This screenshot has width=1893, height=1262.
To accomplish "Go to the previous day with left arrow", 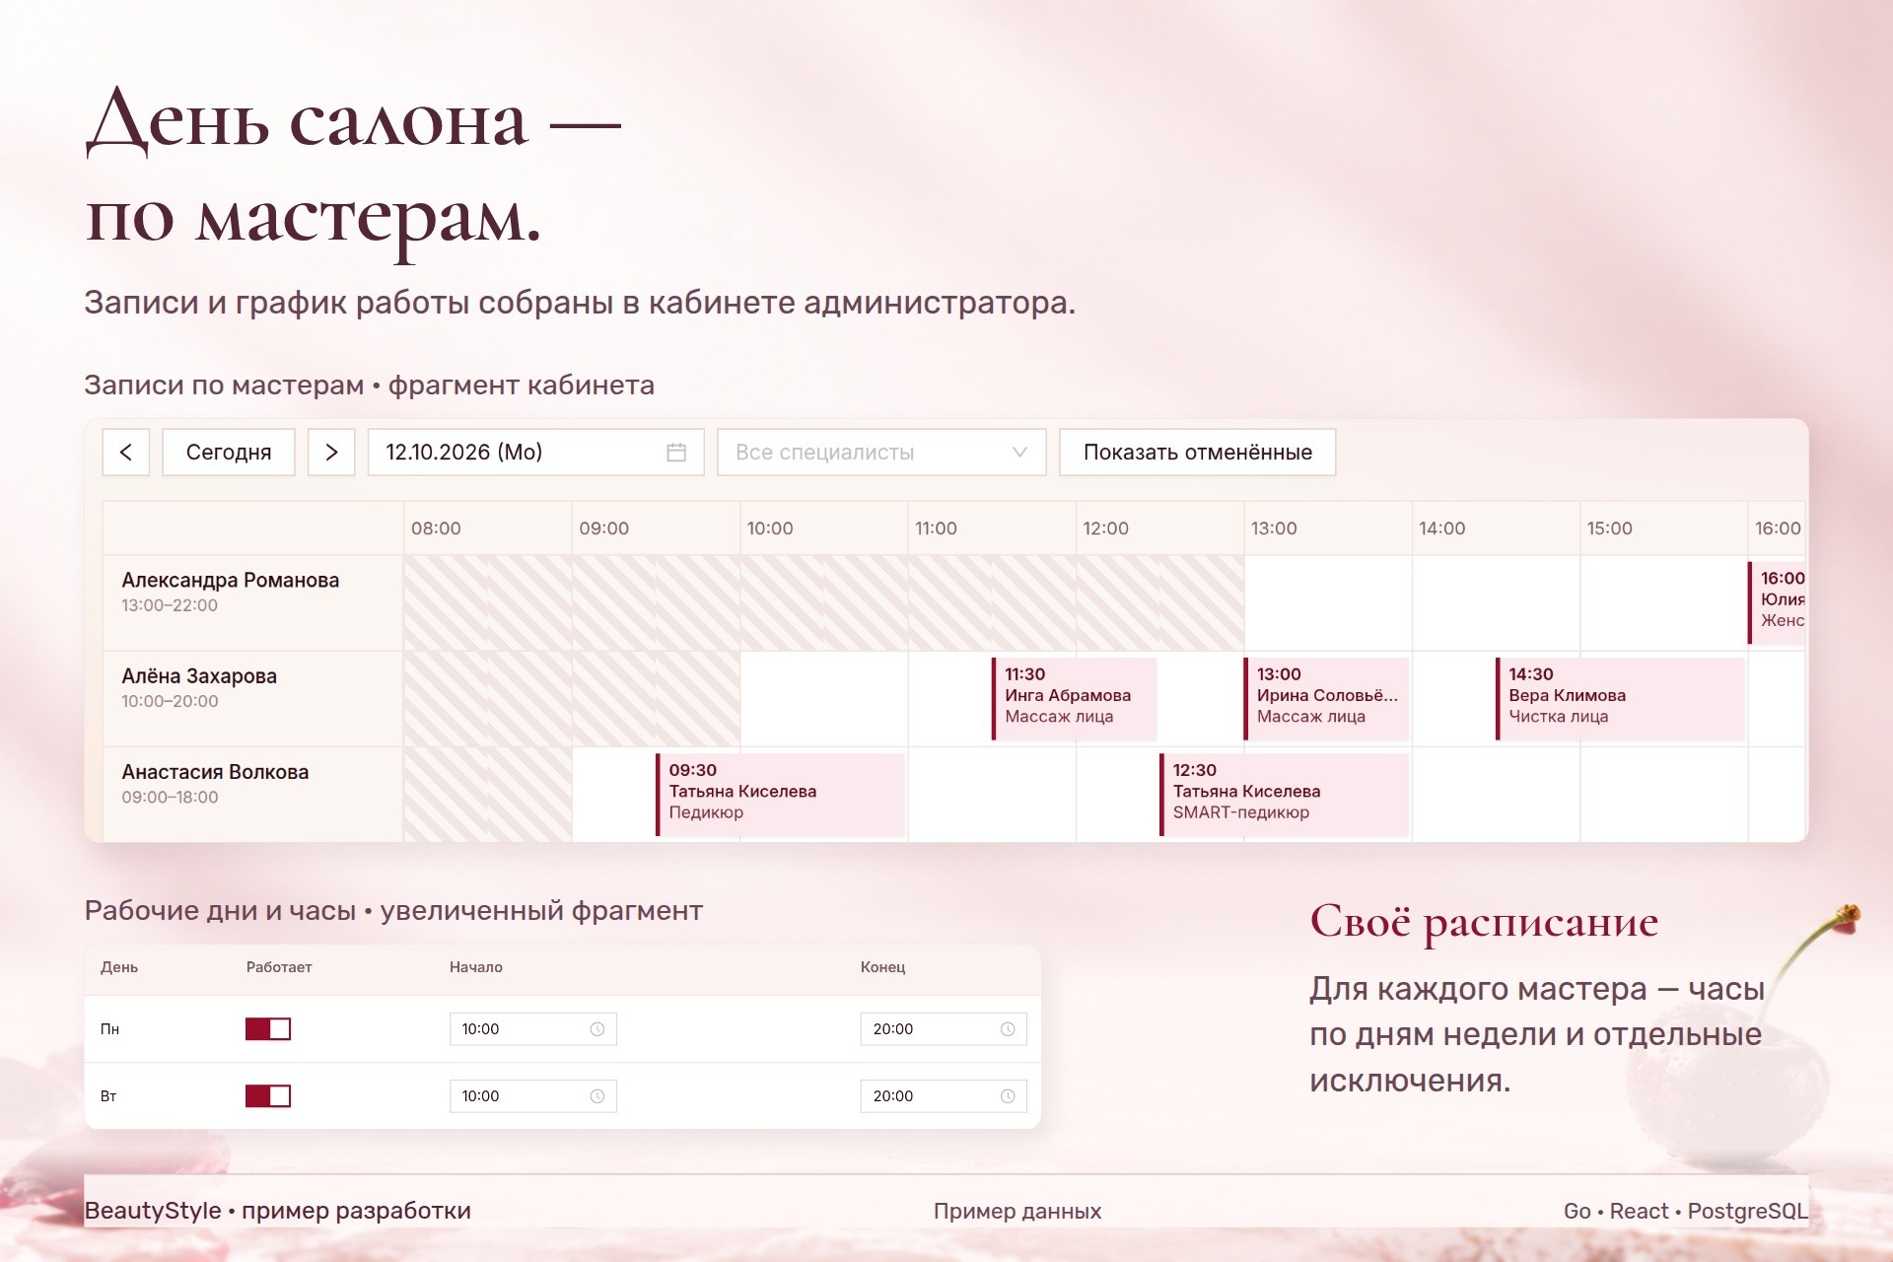I will pos(125,453).
